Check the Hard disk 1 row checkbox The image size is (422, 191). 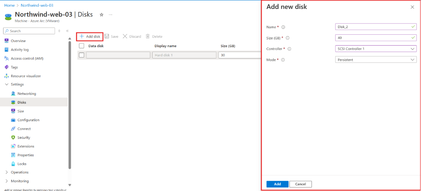tap(82, 55)
